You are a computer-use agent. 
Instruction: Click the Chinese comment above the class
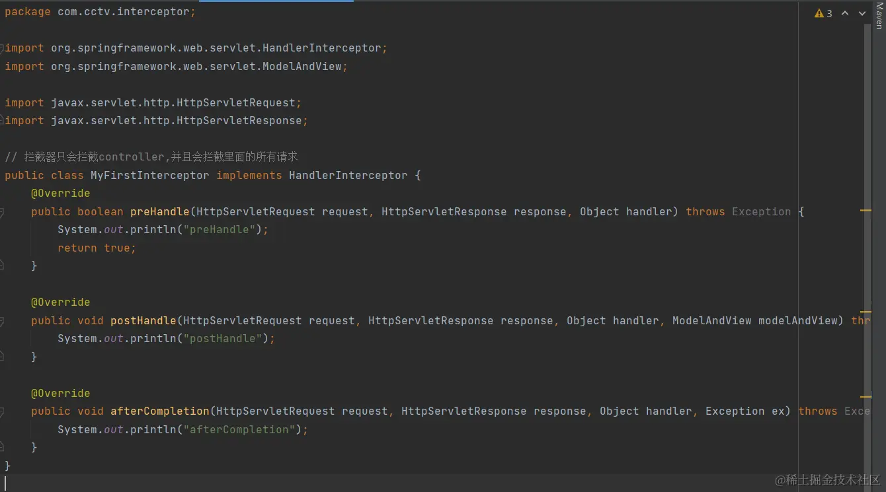pyautogui.click(x=151, y=157)
